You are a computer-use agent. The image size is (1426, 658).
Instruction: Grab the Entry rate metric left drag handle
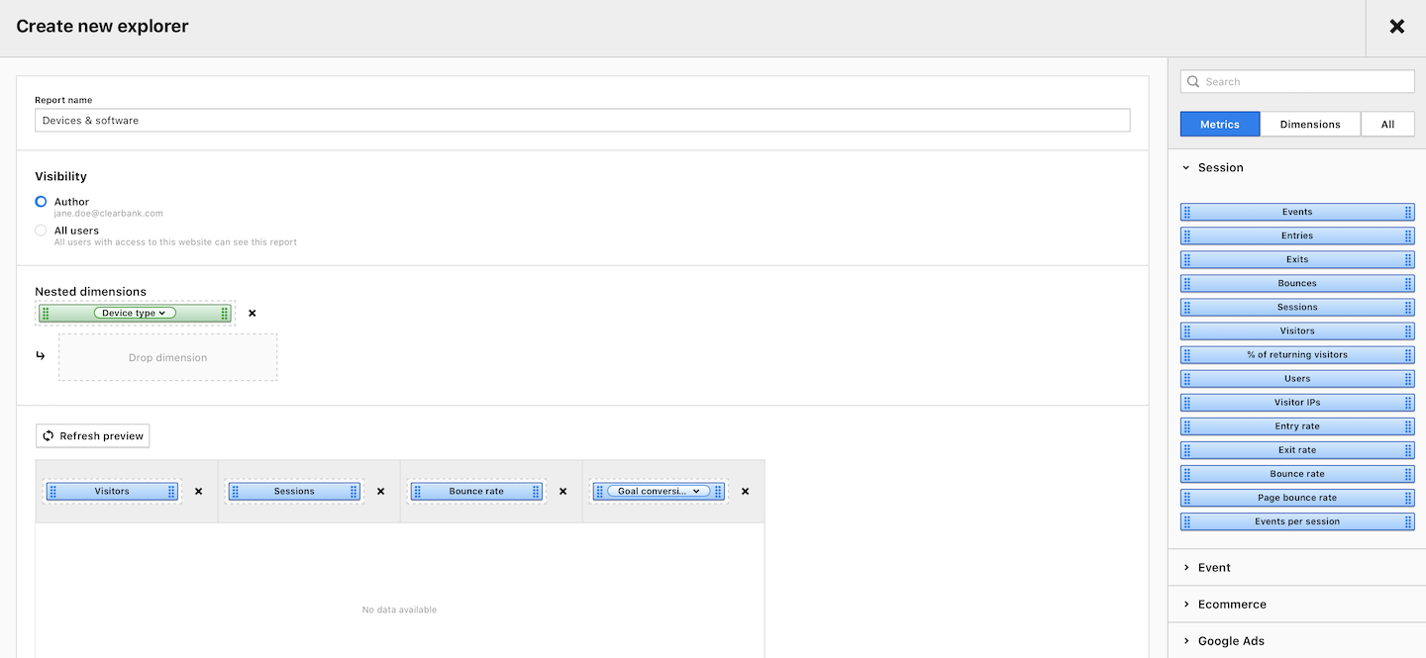tap(1186, 425)
